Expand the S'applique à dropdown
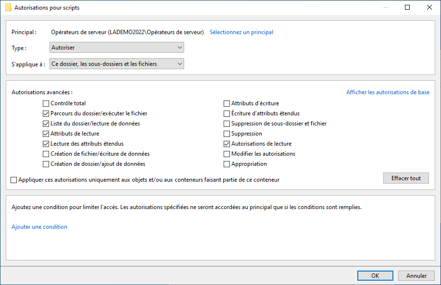 117,64
